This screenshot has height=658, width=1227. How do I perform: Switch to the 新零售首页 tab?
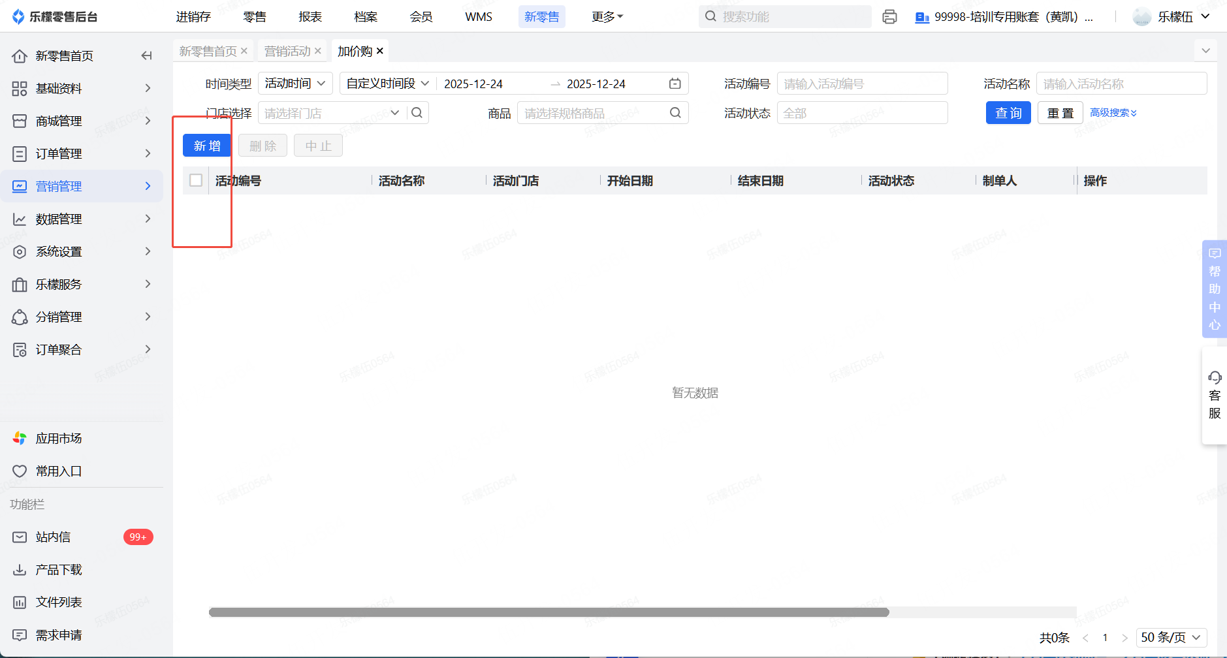(208, 51)
